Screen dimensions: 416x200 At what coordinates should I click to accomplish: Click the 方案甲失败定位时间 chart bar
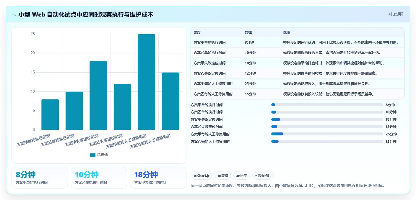click(98, 95)
